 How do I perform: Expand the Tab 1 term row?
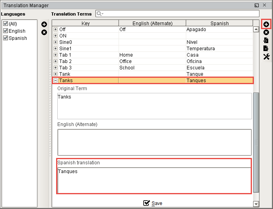[x=56, y=55]
